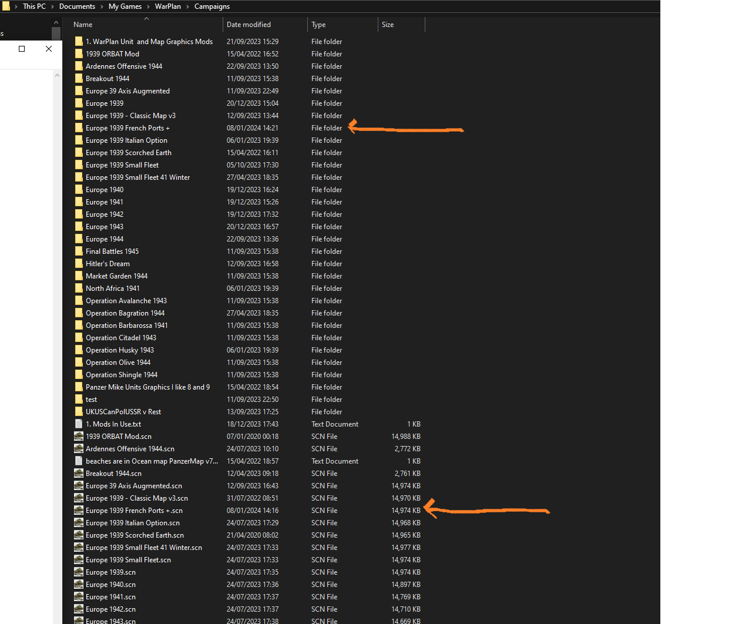Viewport: 752px width, 624px height.
Task: Click the 1939 ORBAT Mod.scn file icon
Action: coord(79,436)
